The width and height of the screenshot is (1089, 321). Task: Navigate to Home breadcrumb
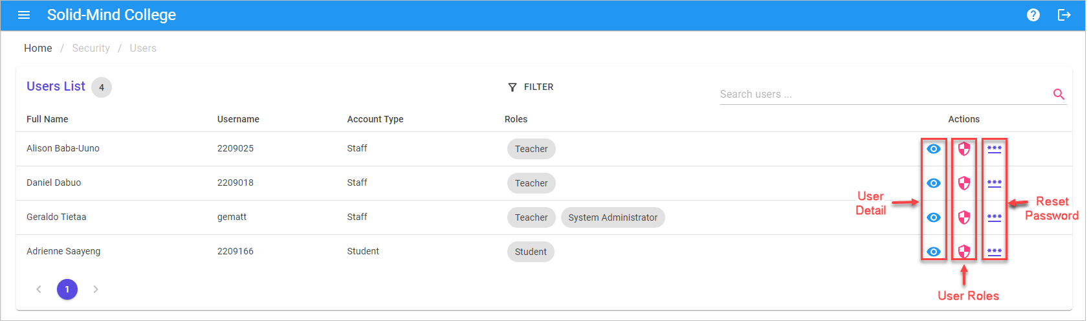click(x=38, y=48)
